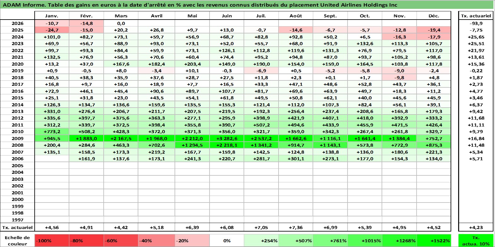495x247 pixels.
Task: Select cell with value +2 167,5
Action: pos(121,138)
